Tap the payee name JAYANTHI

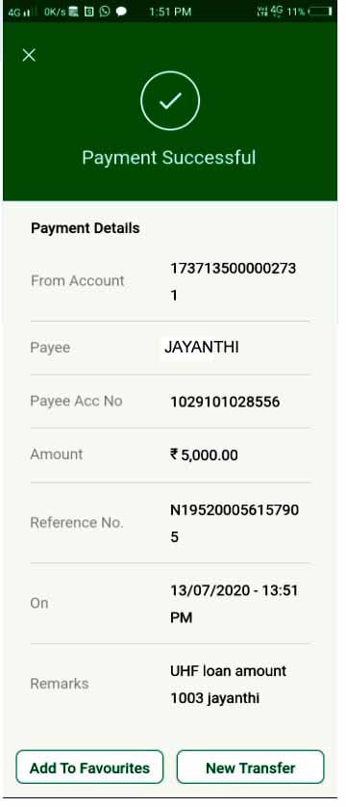point(201,347)
